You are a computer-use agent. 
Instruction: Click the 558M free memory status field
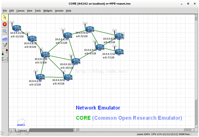(184, 134)
